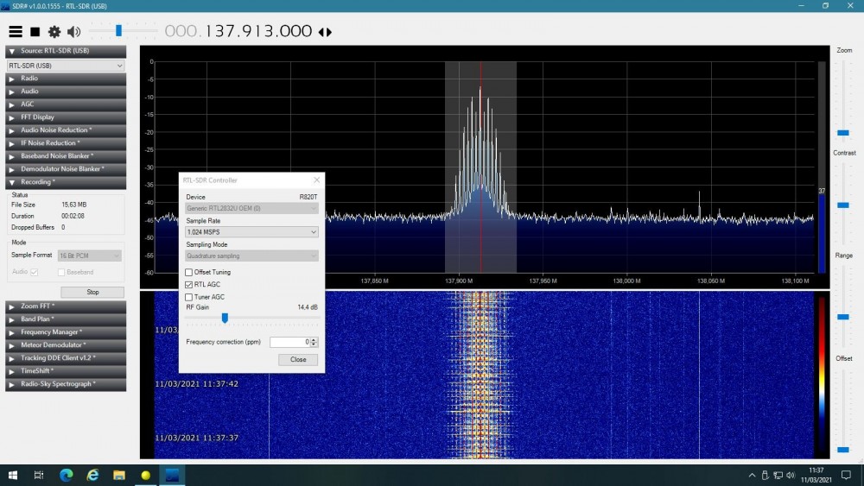The width and height of the screenshot is (864, 486).
Task: Collapse the Source: RTL-SDR (USB) panel
Action: [66, 51]
